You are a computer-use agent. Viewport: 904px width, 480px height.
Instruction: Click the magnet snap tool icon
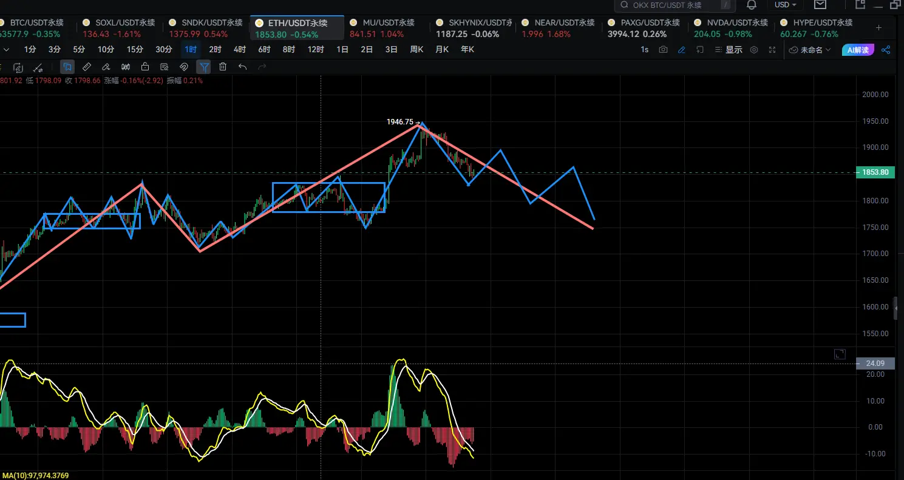(184, 67)
